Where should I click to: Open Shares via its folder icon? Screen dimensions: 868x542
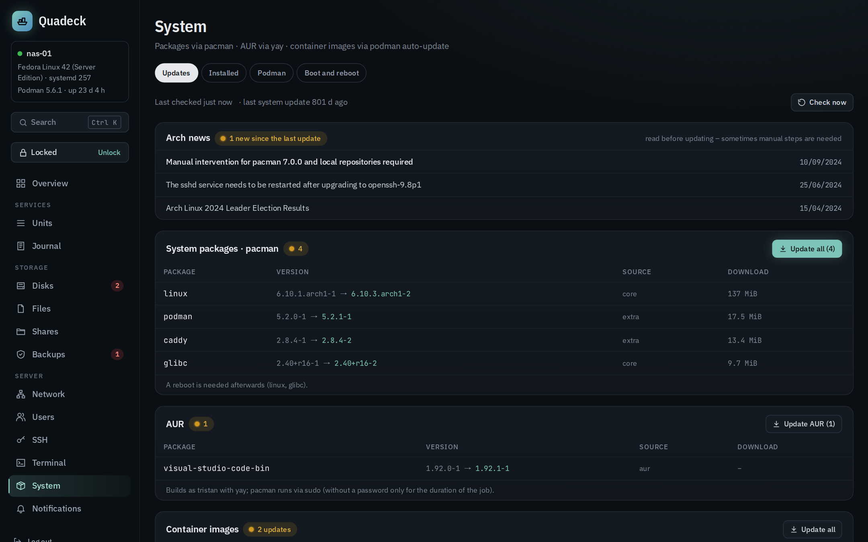click(x=21, y=332)
